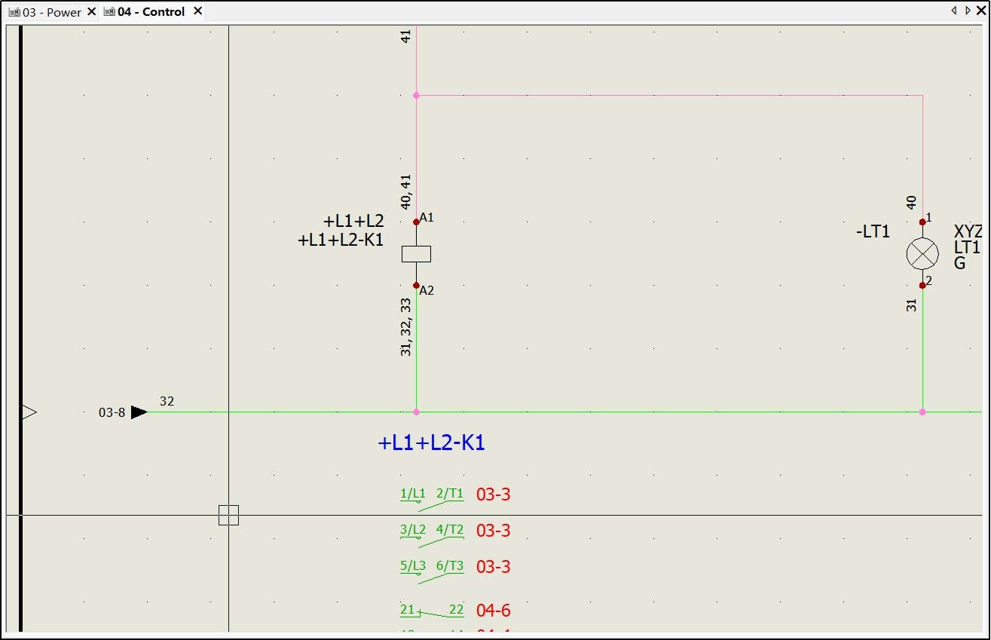Select the A1 coil terminal point
Screen dimensions: 991x640
416,222
